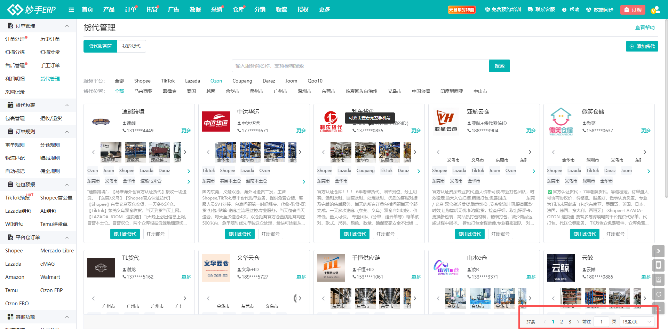Open the user avatar icon at top right
The width and height of the screenshot is (668, 329).
click(x=655, y=10)
